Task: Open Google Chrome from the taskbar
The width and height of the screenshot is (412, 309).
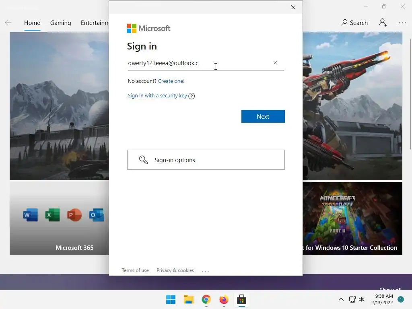Action: pyautogui.click(x=206, y=299)
